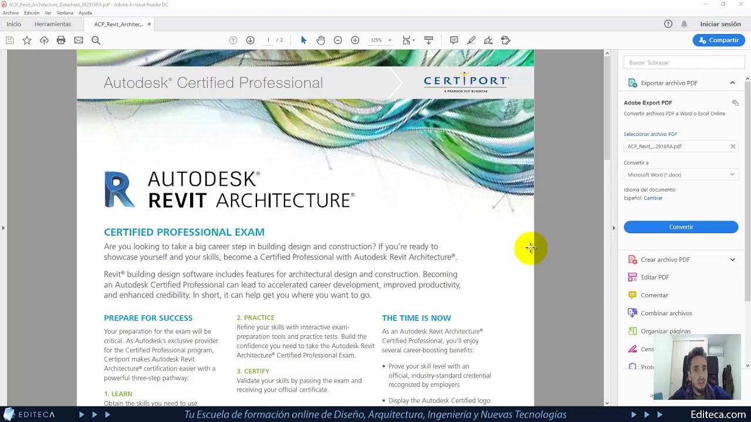The height and width of the screenshot is (422, 751).
Task: Switch to the Herramientas tab
Action: click(53, 24)
